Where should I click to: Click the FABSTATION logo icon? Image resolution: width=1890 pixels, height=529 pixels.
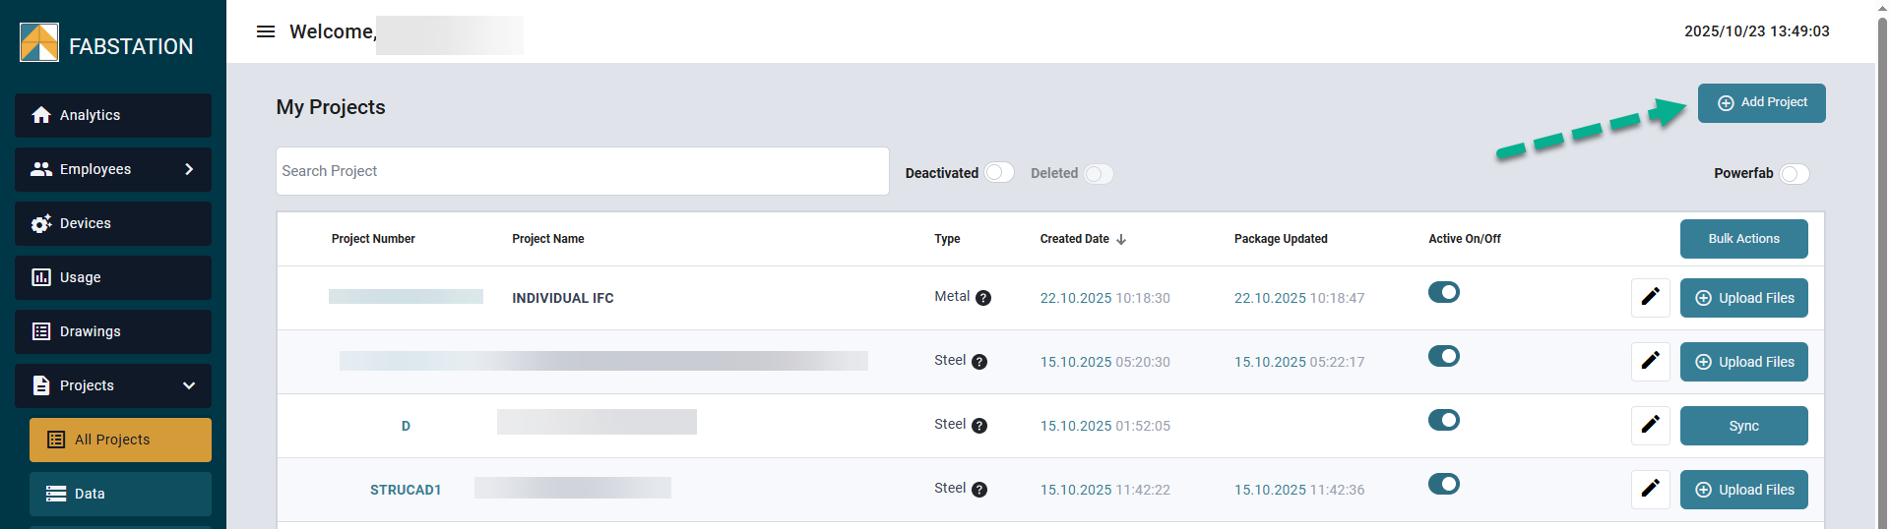coord(39,43)
